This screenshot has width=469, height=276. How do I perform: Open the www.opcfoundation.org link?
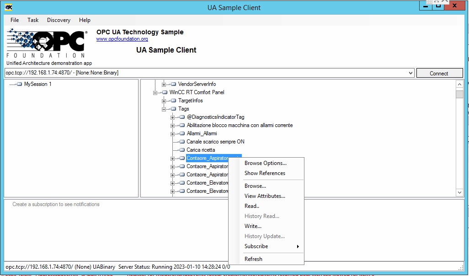[122, 39]
